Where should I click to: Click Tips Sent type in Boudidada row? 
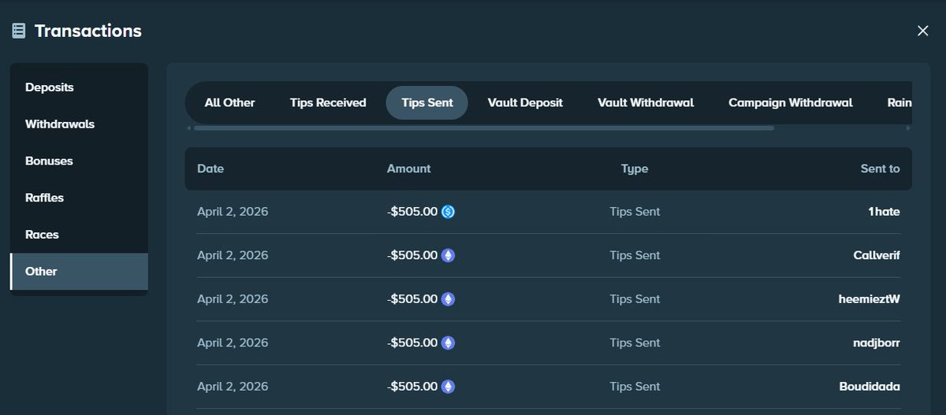(x=635, y=387)
